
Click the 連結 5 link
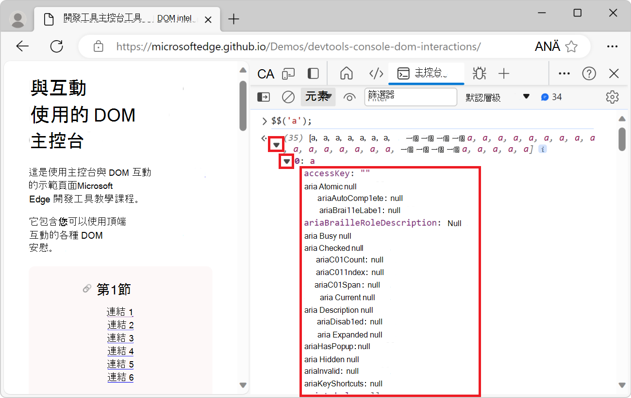pos(120,364)
